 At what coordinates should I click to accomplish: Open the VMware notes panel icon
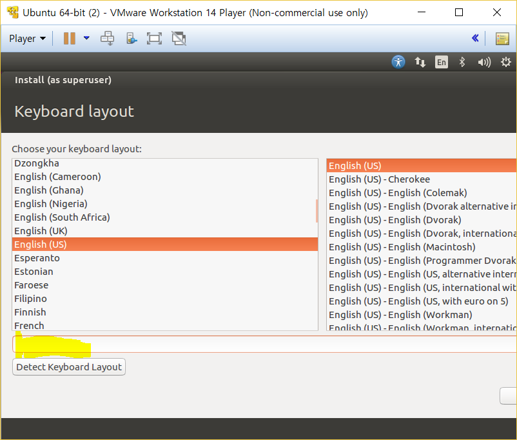502,39
